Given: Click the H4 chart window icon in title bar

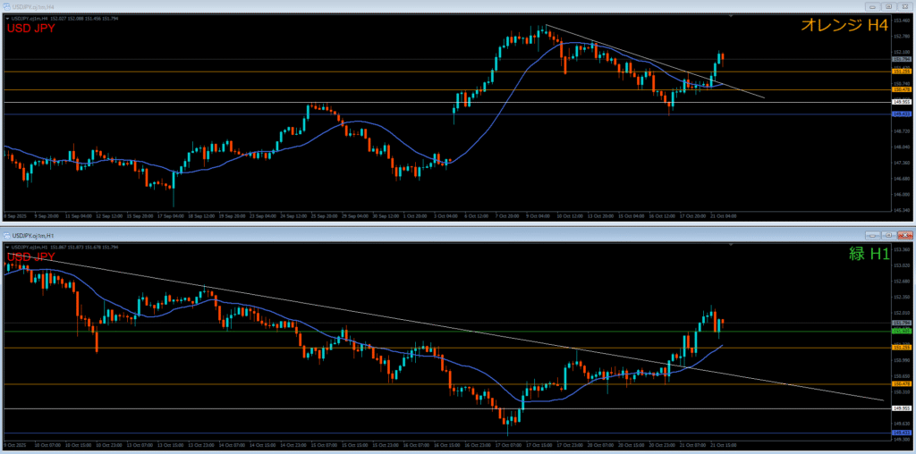Looking at the screenshot, I should point(7,6).
